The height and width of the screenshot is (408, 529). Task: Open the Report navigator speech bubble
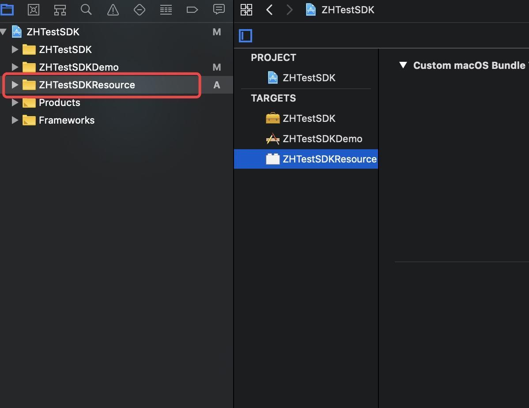(x=219, y=9)
